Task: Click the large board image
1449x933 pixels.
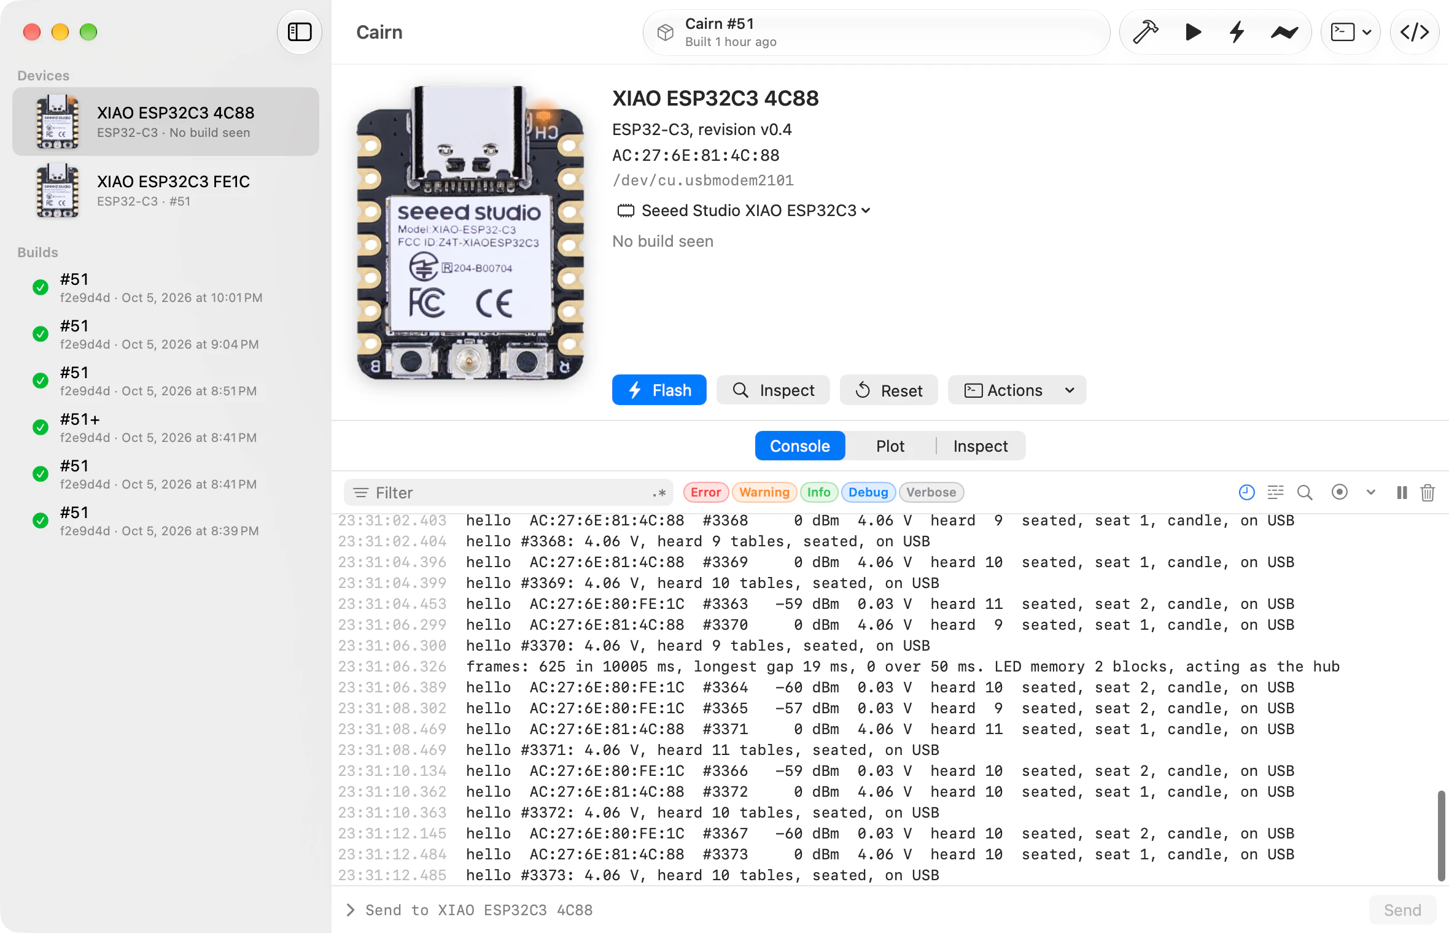Action: (470, 234)
